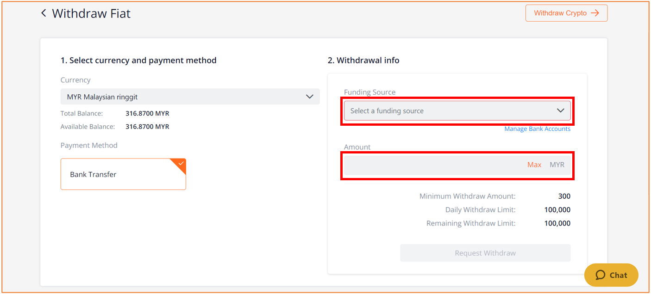The width and height of the screenshot is (651, 294).
Task: Expand the Select a funding source dropdown
Action: (x=457, y=110)
